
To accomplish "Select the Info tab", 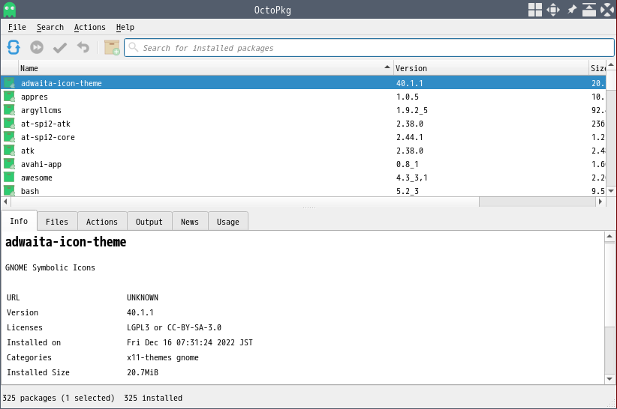I will point(19,221).
